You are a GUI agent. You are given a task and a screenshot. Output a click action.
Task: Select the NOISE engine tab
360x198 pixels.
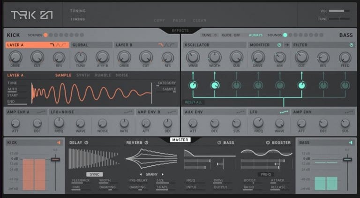(122, 75)
